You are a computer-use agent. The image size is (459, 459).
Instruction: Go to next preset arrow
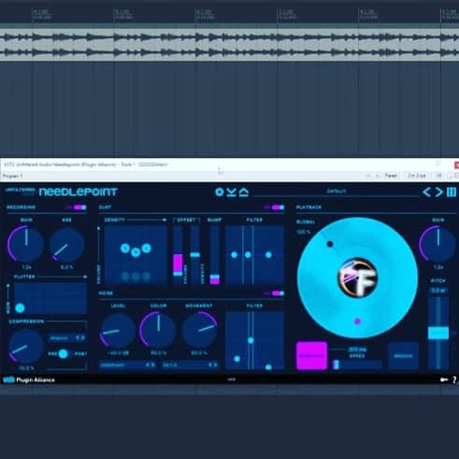pos(438,192)
